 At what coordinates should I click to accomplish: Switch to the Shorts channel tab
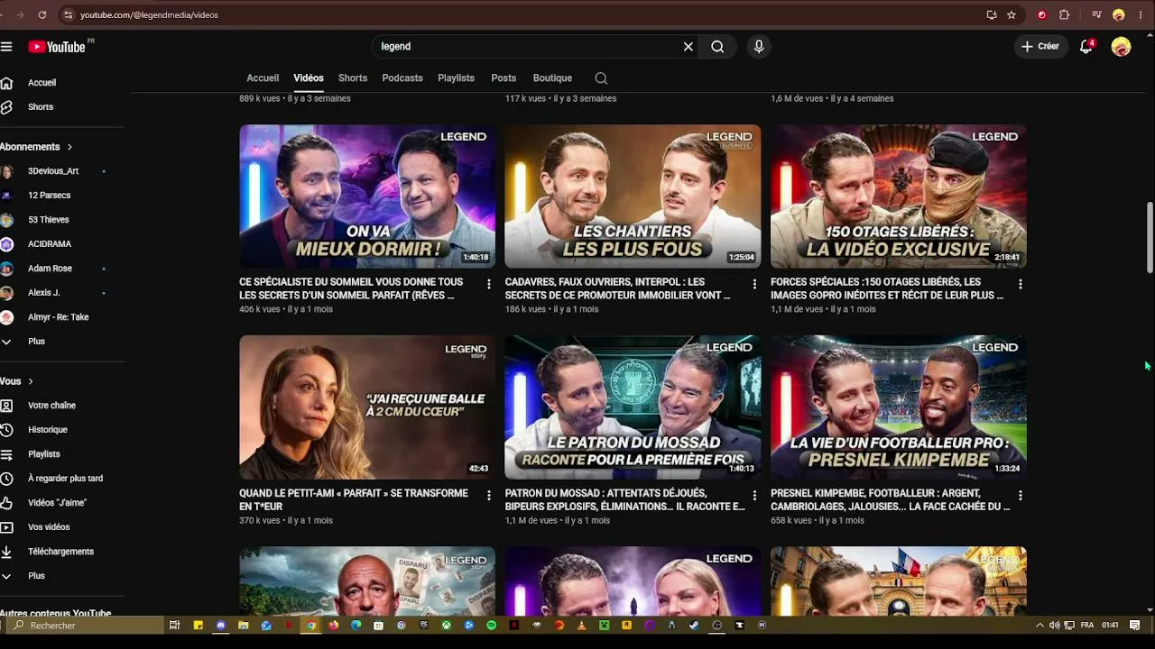click(353, 78)
